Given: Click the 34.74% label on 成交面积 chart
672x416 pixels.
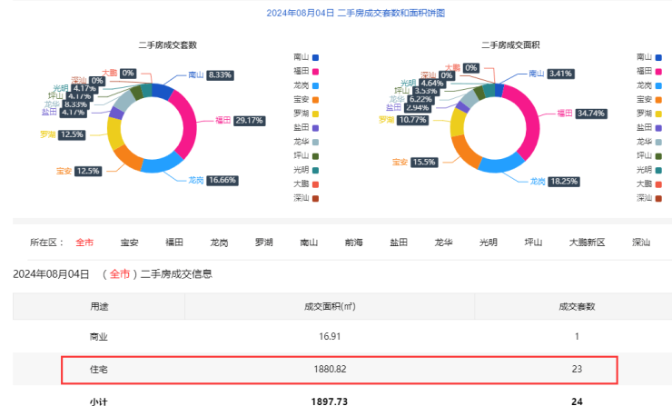Looking at the screenshot, I should 590,114.
